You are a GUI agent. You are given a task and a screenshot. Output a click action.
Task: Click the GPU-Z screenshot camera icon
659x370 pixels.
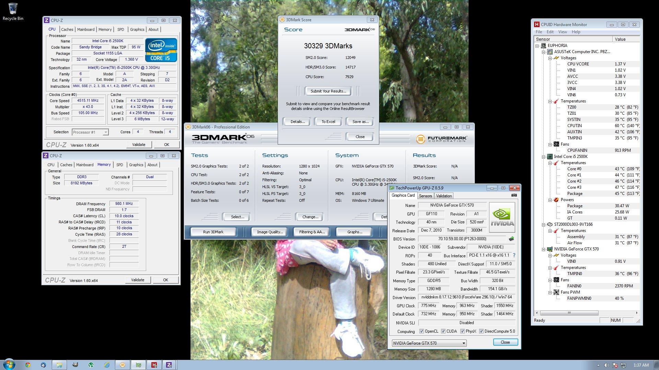coord(514,195)
